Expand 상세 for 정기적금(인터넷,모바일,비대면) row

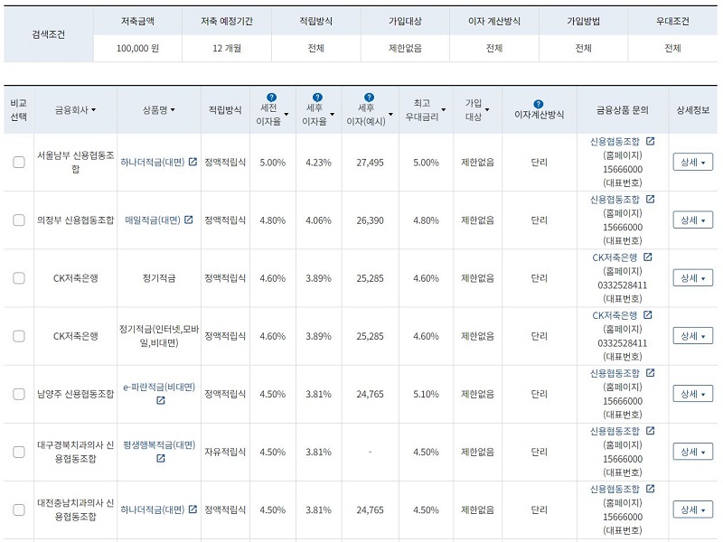[692, 336]
